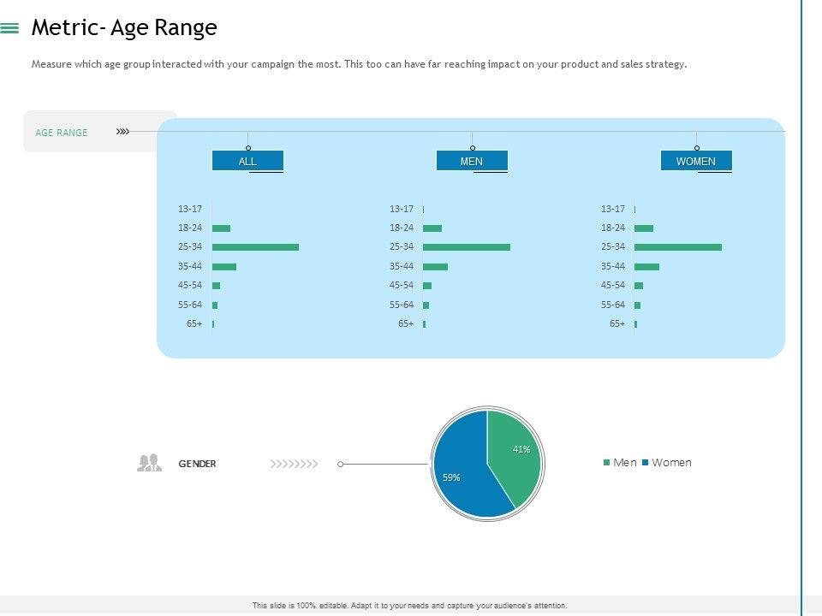The image size is (822, 616).
Task: Click the triple chevron arrow beside Age Range
Action: [122, 132]
